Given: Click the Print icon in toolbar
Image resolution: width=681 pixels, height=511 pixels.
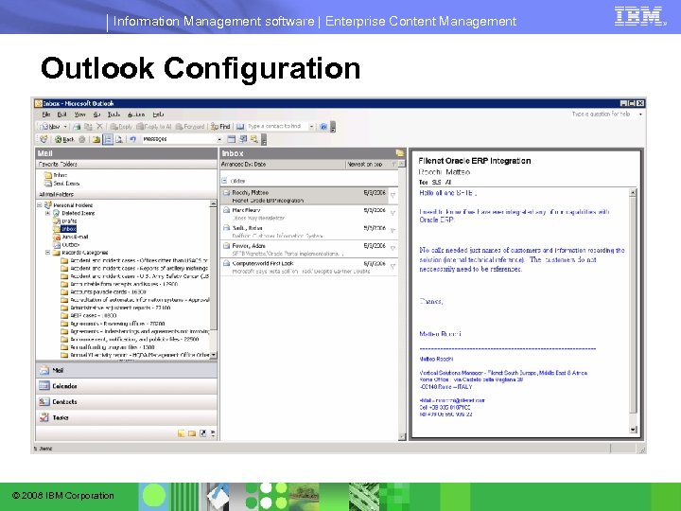Looking at the screenshot, I should pos(77,127).
